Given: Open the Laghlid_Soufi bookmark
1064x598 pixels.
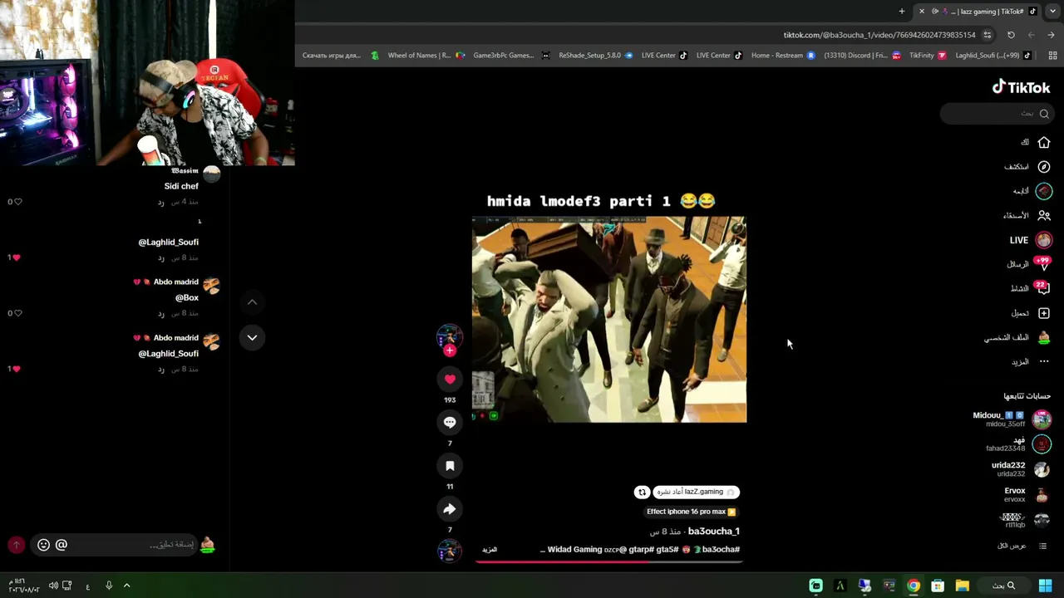Looking at the screenshot, I should coord(993,56).
